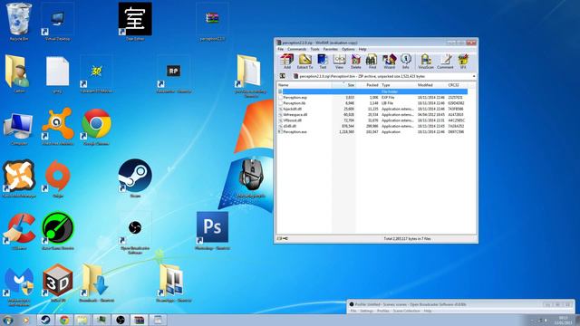Viewport: 580px width, 326px height.
Task: Select the Malwarebytes desktop shortcut
Action: [x=19, y=286]
